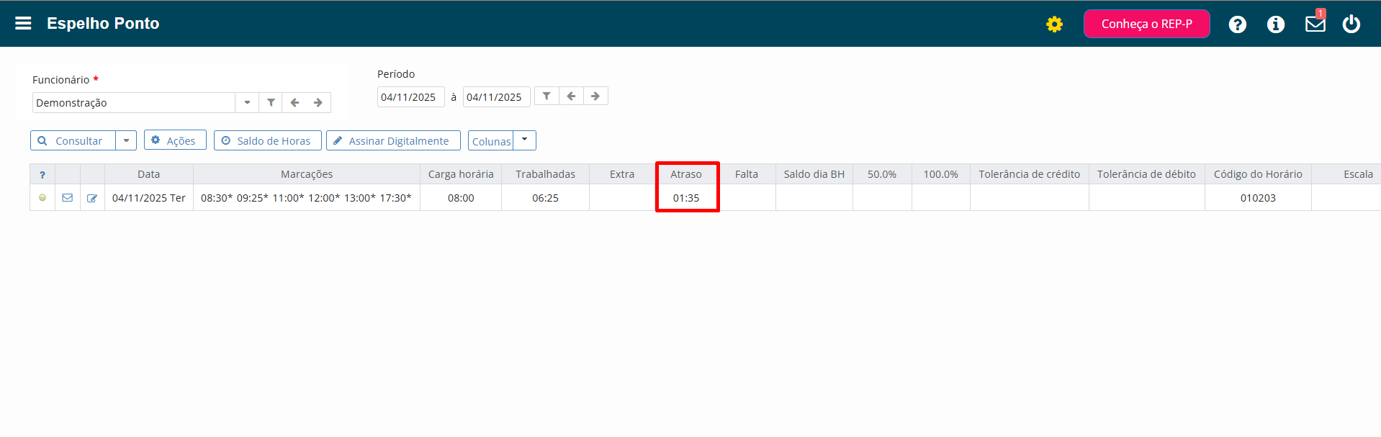
Task: Click the Marcações cell starting with 08:30*
Action: [306, 198]
